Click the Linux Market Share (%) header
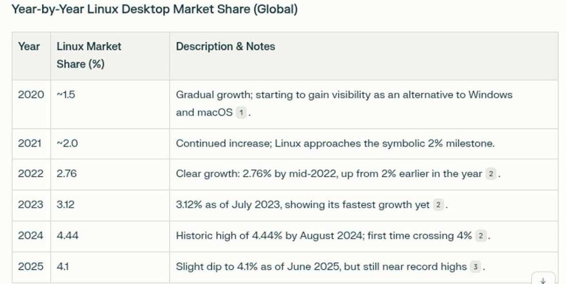Screen dimensions: 566x284 (x=89, y=55)
